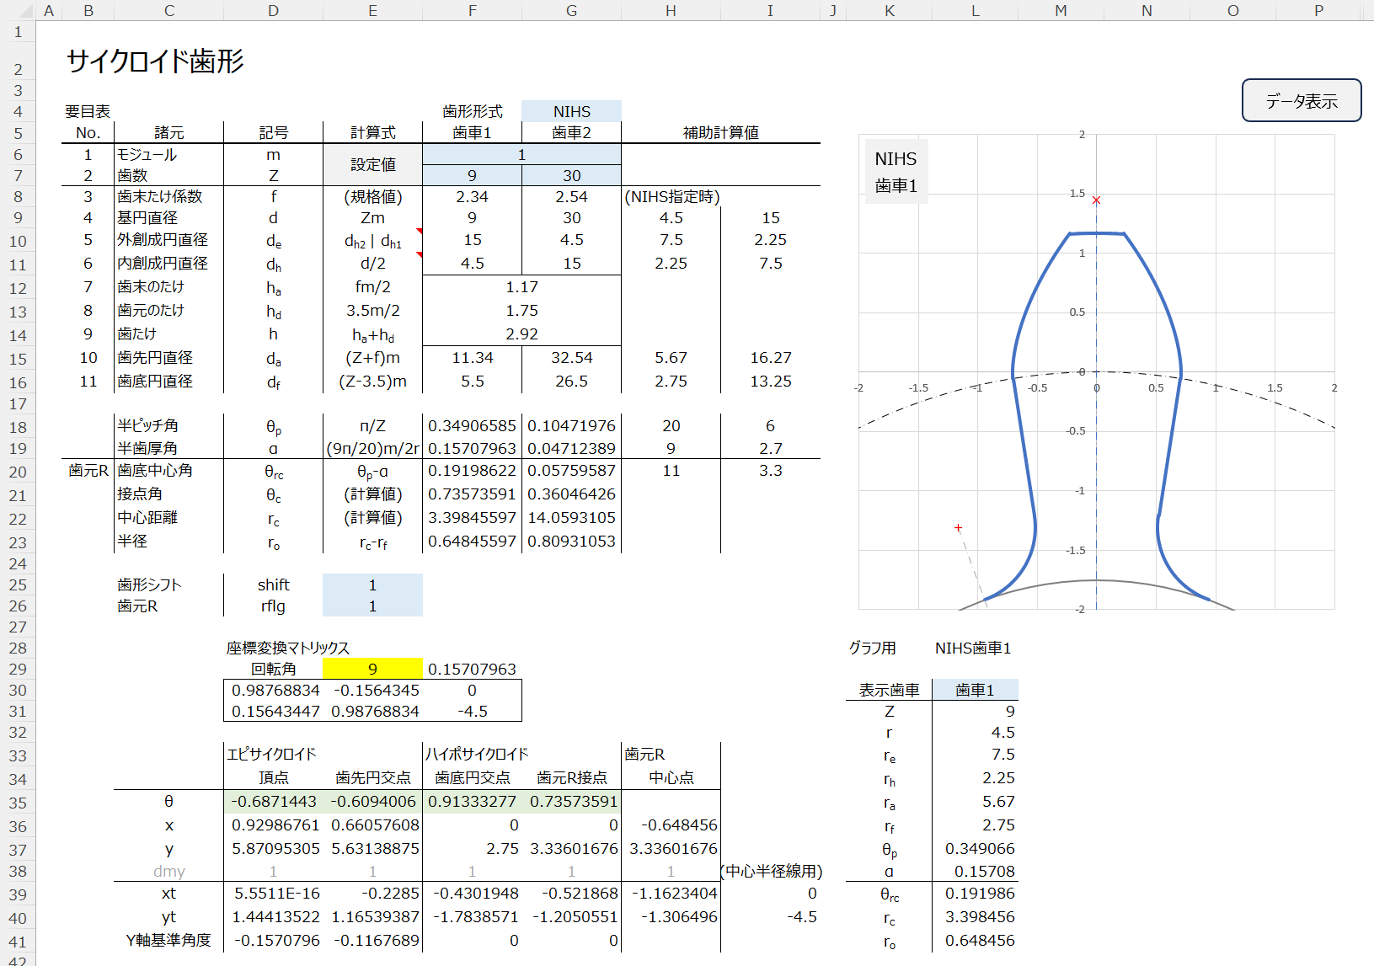Click the データ表示 button
This screenshot has height=966, width=1374.
pos(1301,101)
